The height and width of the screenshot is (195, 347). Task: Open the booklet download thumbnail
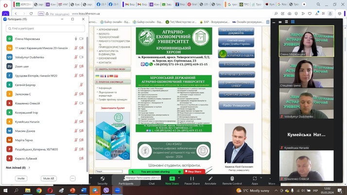[113, 136]
